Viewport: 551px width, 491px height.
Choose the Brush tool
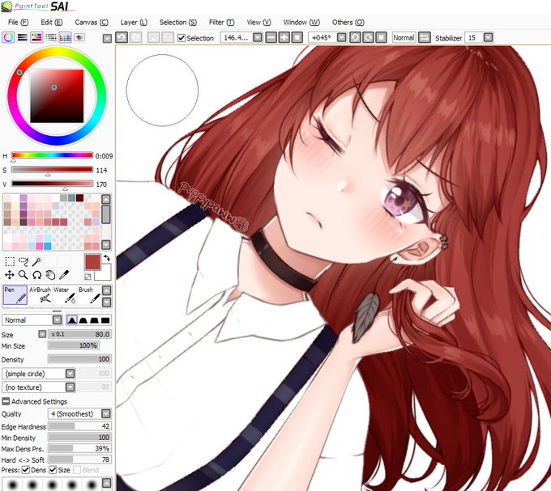(x=89, y=295)
